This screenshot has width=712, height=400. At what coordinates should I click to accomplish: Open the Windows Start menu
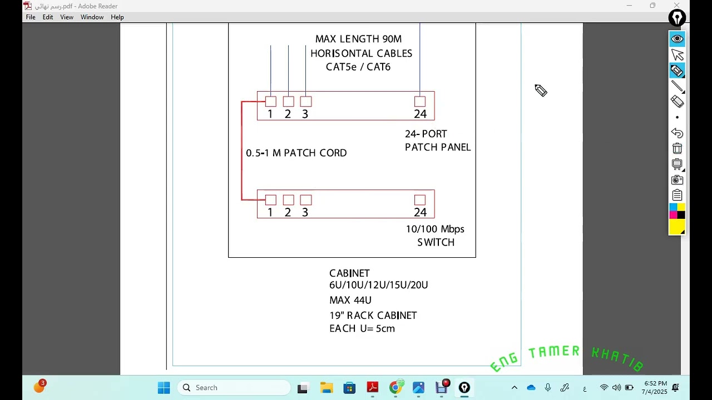coord(164,388)
